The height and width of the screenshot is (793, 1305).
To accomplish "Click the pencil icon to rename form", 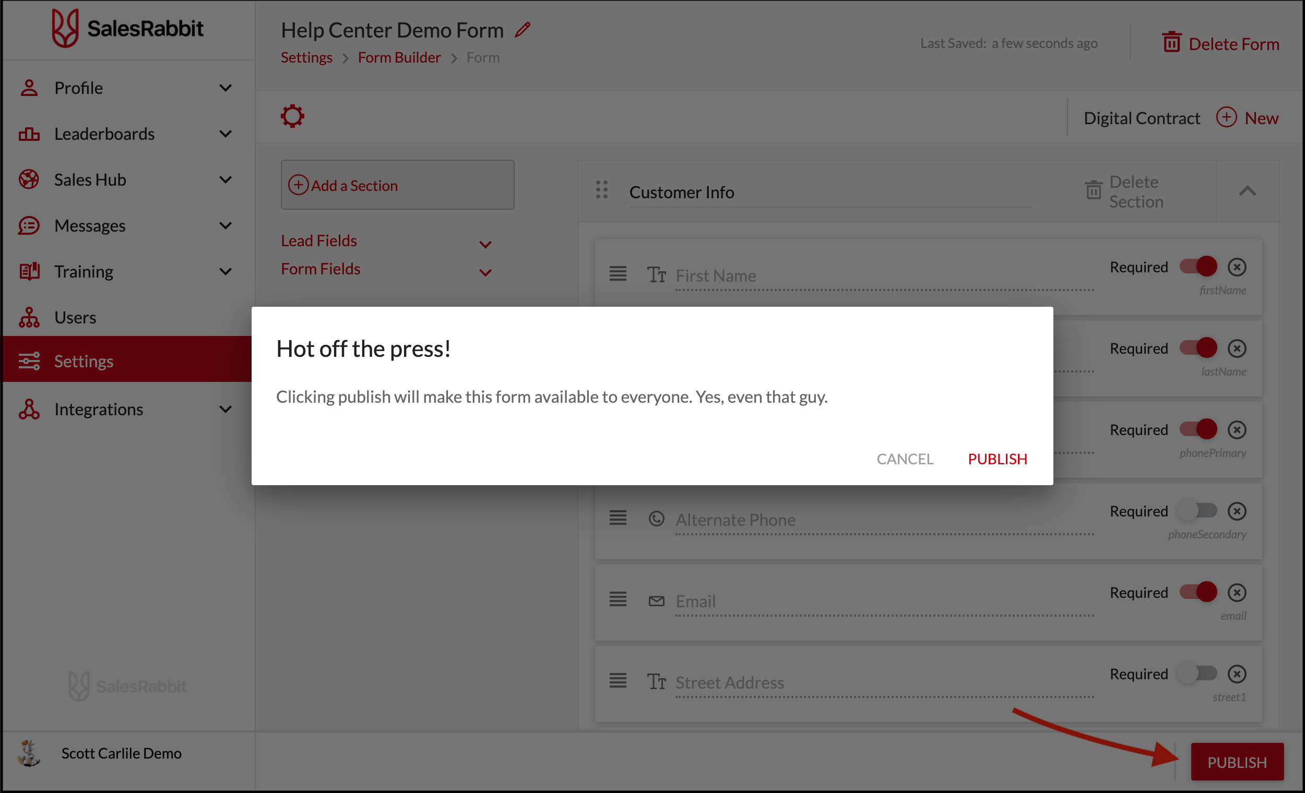I will (522, 30).
